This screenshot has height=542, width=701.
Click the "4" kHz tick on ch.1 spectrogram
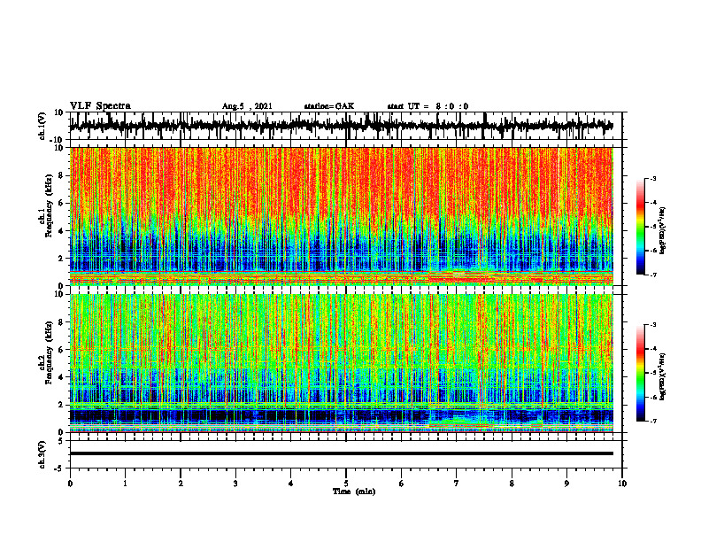[62, 231]
